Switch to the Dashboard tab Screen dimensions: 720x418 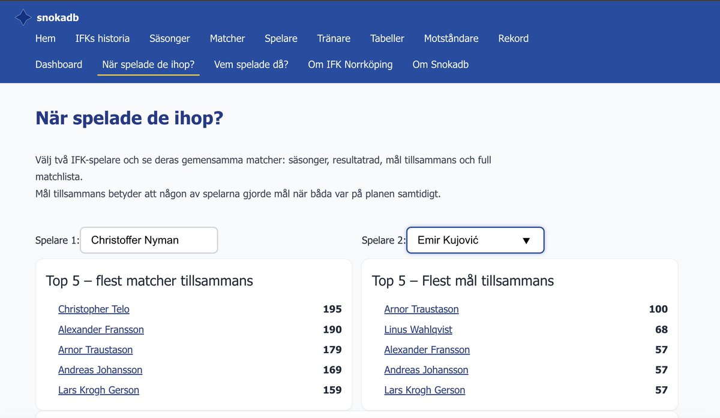(59, 64)
